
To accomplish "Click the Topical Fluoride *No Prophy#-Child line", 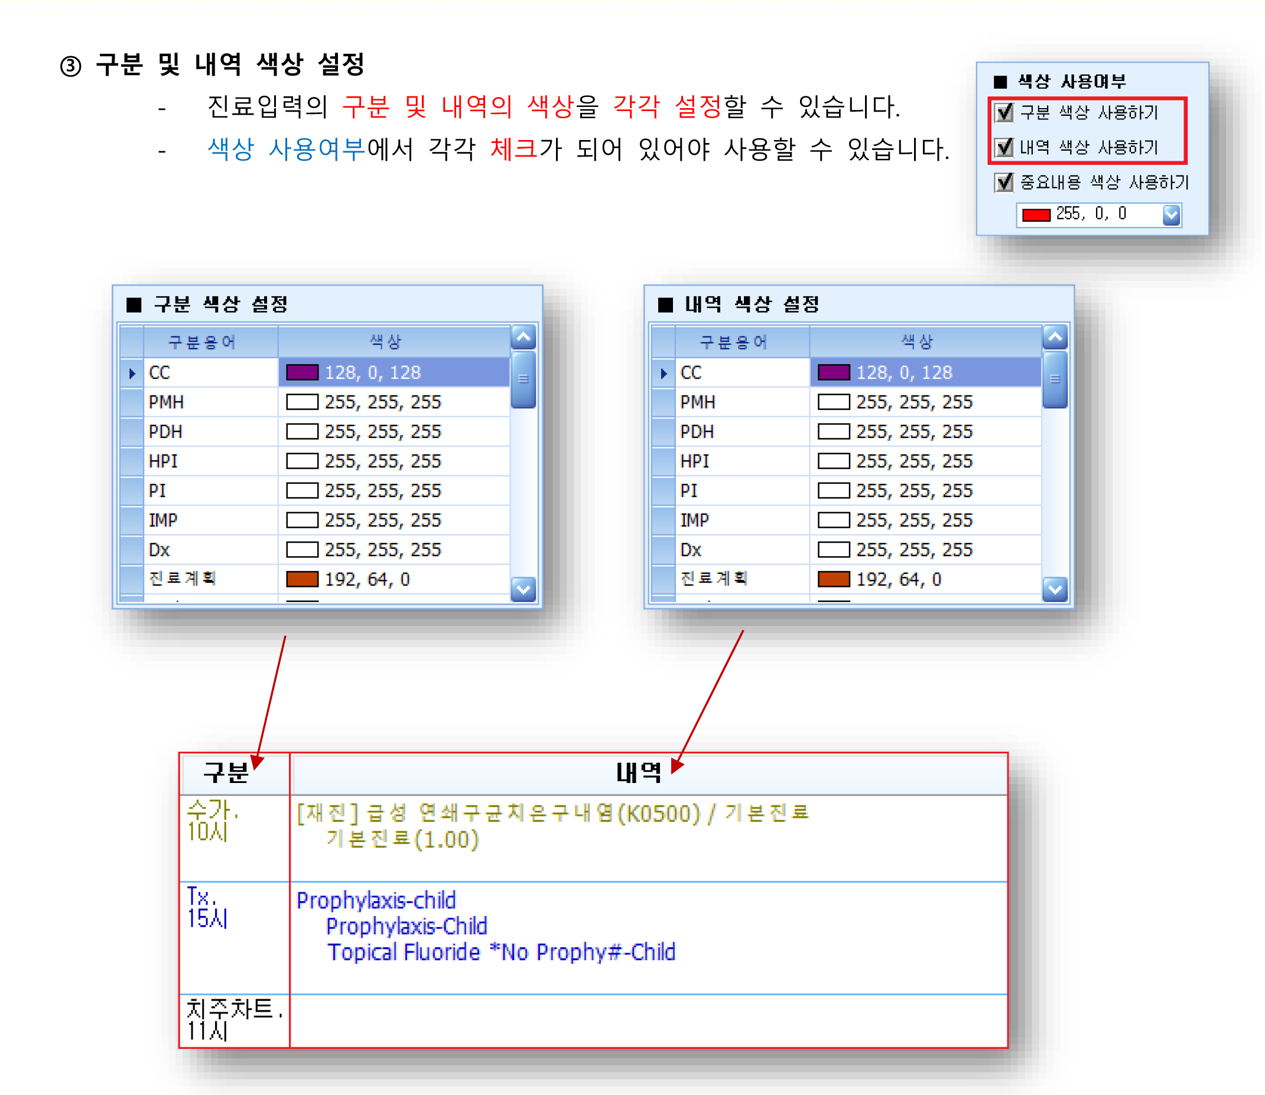I will click(x=502, y=953).
